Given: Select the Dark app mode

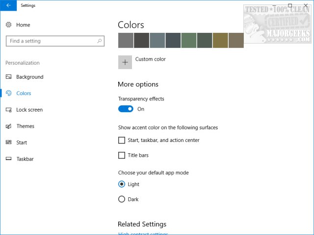Looking at the screenshot, I should [122, 199].
